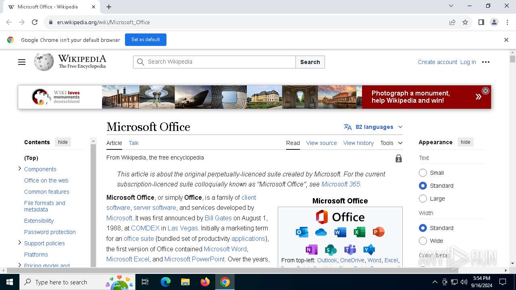Open the View source tab

click(x=321, y=143)
